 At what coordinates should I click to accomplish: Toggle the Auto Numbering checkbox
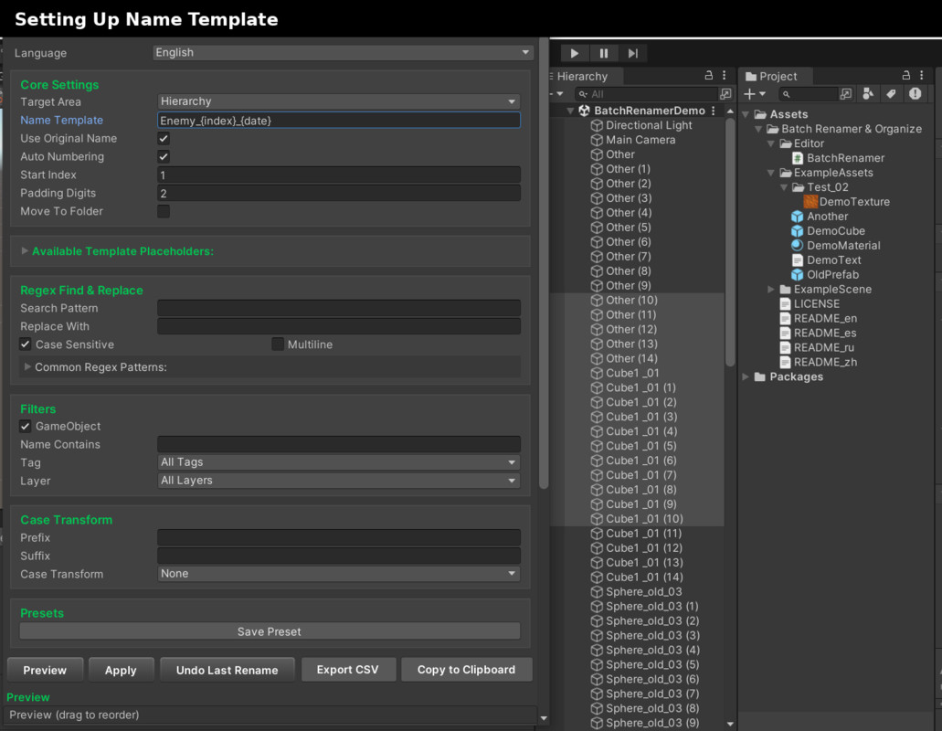coord(164,156)
